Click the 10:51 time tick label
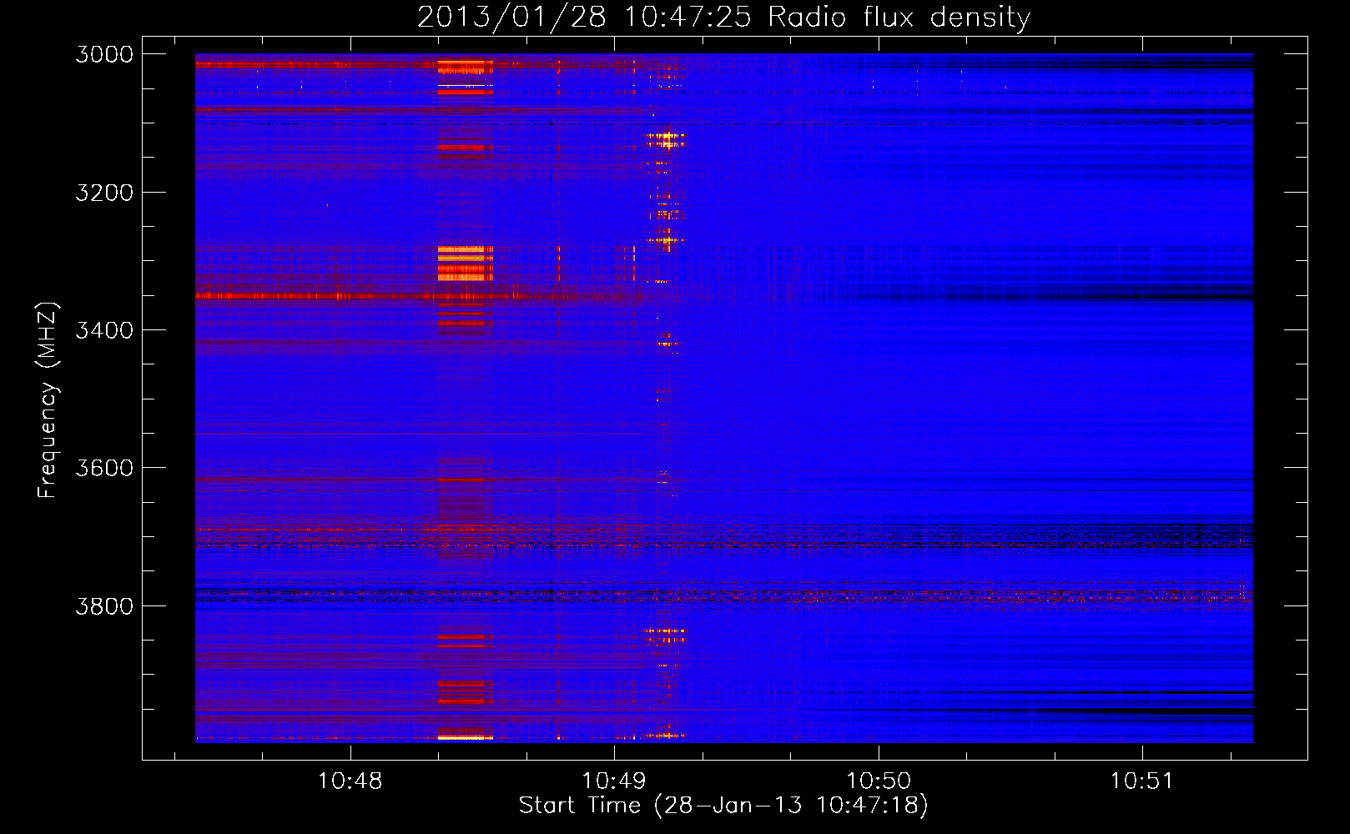 tap(1141, 781)
